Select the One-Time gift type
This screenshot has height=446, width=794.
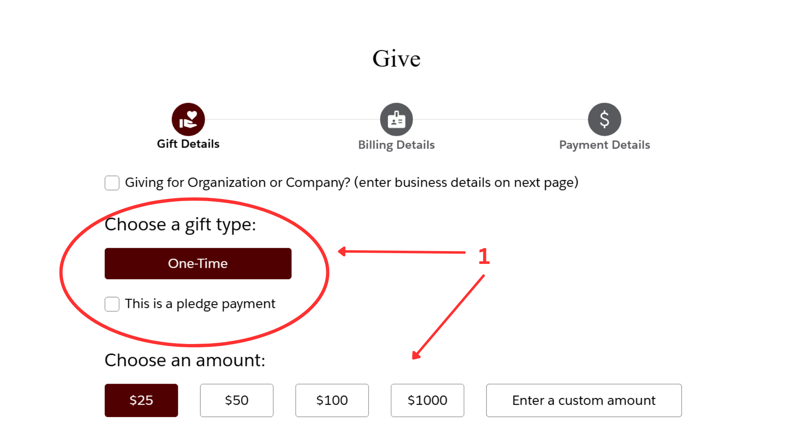click(x=198, y=263)
